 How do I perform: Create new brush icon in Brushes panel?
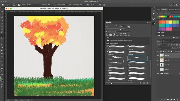(x=144, y=83)
